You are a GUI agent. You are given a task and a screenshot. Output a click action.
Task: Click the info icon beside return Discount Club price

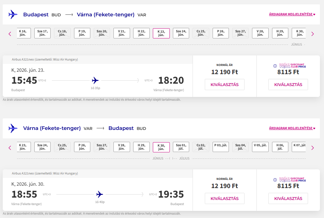pyautogui.click(x=275, y=180)
